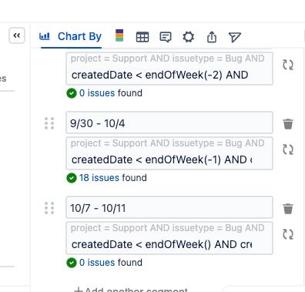Viewport: 305px width, 292px height.
Task: Click the share export icon
Action: pos(212,37)
